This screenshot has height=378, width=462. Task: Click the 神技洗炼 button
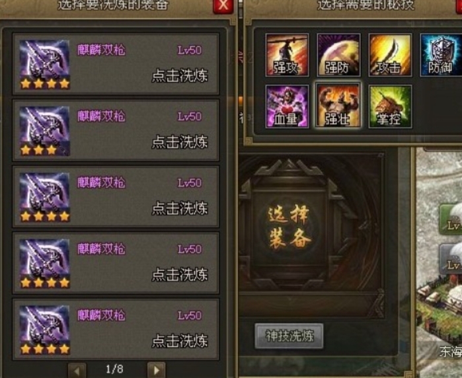289,336
